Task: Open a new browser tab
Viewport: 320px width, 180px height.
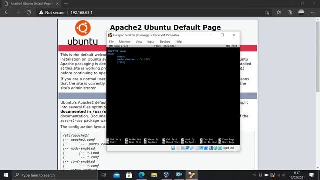Action: [x=66, y=3]
